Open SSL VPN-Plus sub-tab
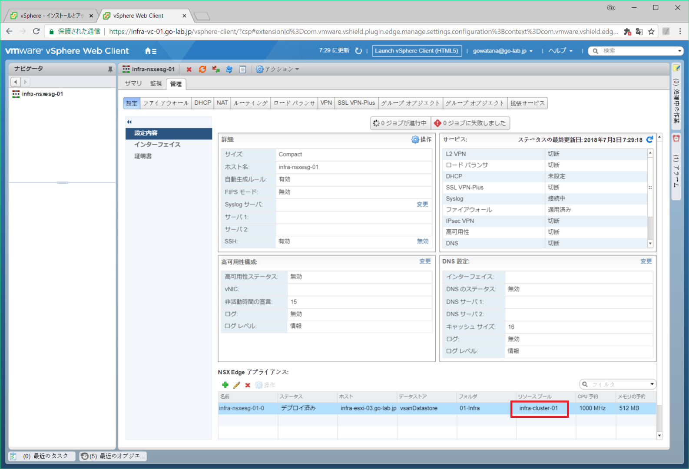689x469 pixels. [x=356, y=103]
